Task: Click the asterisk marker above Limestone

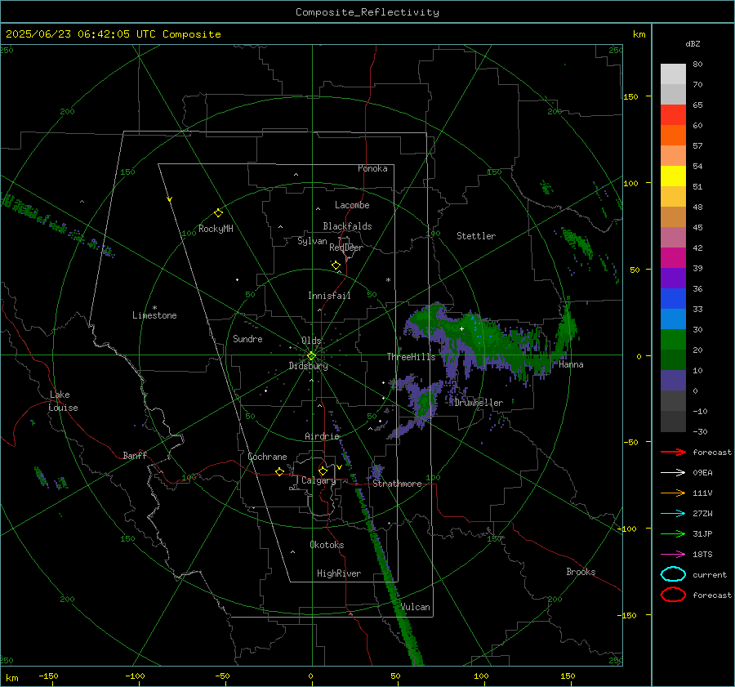Action: pos(154,308)
